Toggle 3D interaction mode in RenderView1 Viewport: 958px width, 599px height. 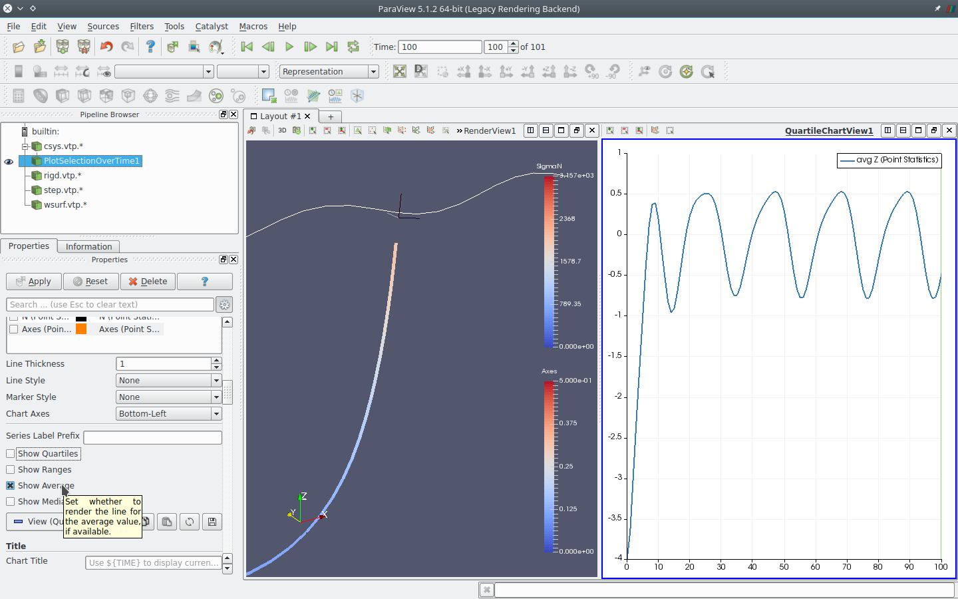click(x=282, y=130)
